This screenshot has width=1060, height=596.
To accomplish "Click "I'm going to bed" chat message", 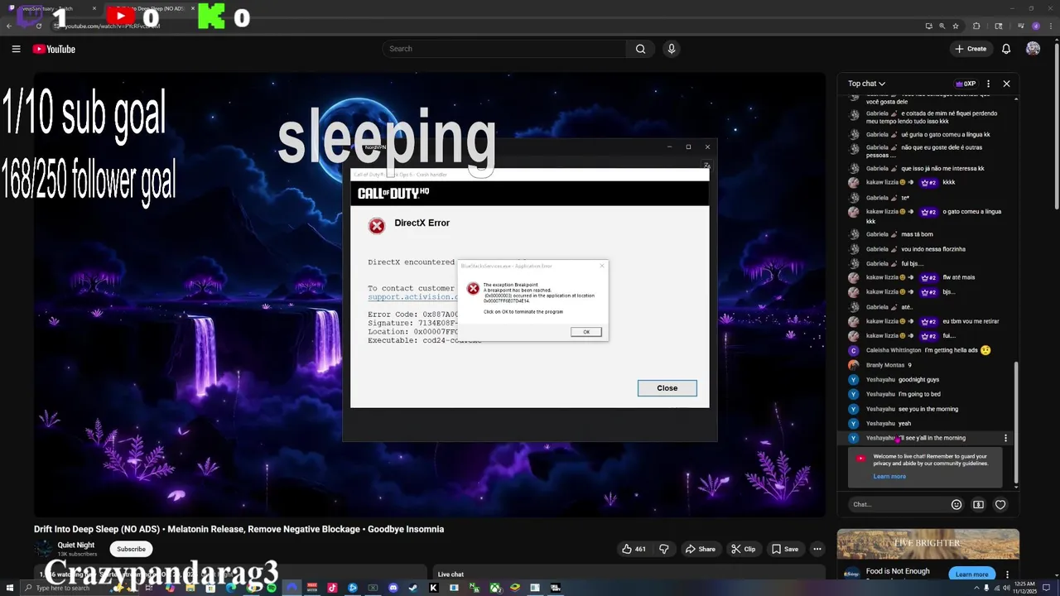I will click(x=919, y=394).
